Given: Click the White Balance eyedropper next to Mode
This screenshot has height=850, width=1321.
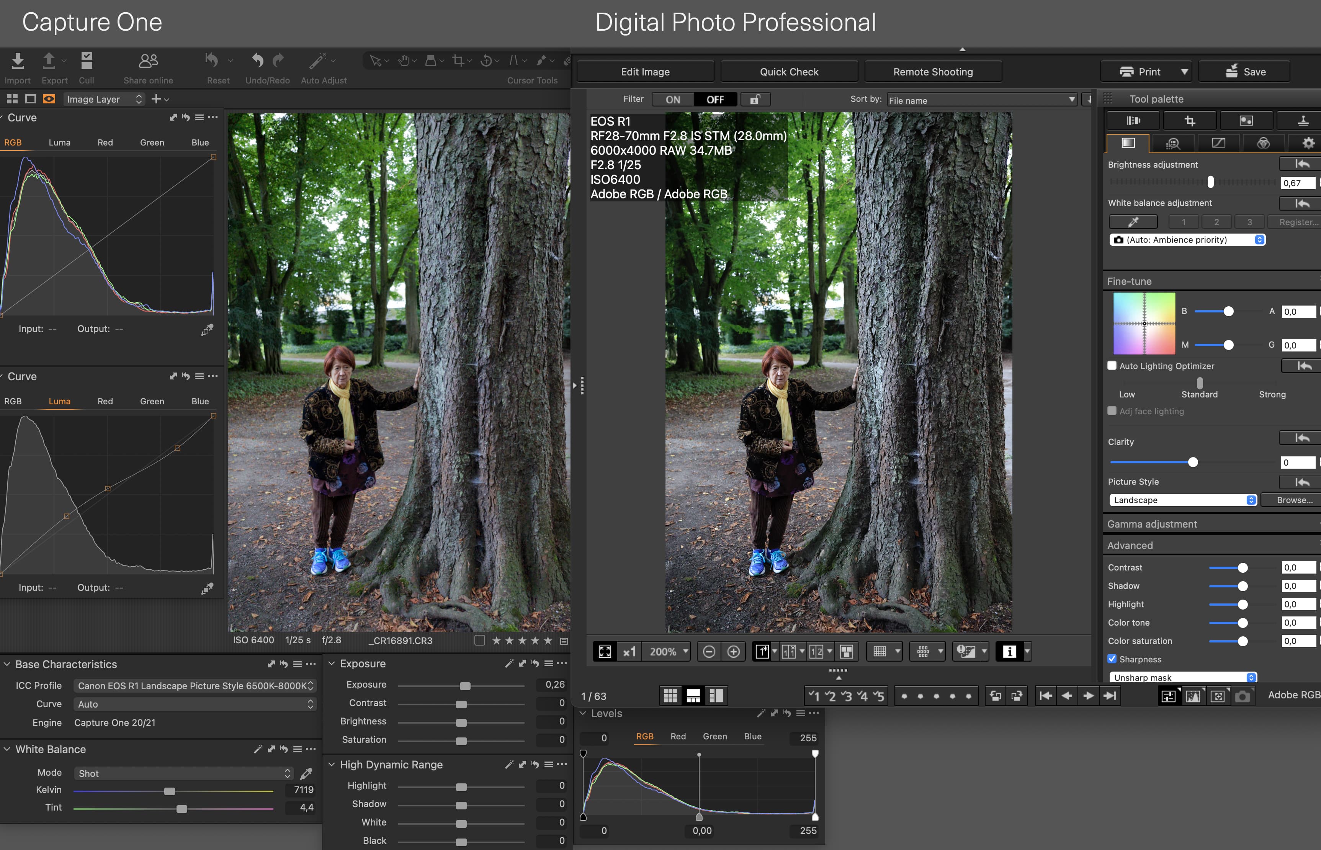Looking at the screenshot, I should [306, 773].
